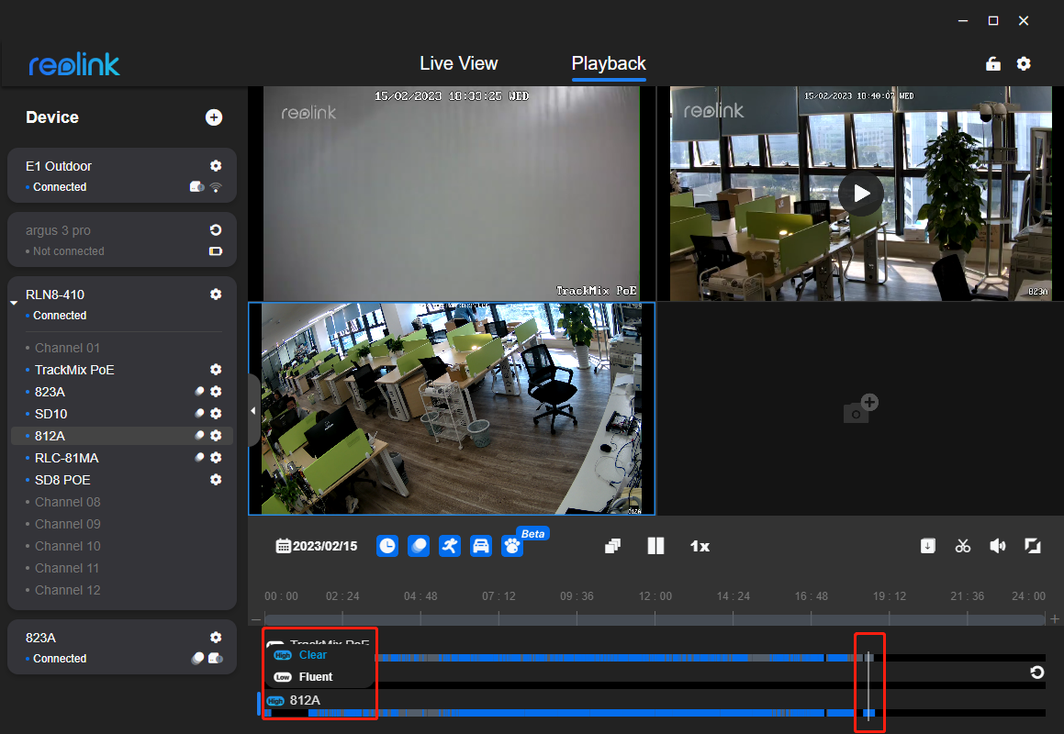Zoom in the timeline with plus
This screenshot has height=734, width=1064.
tap(1055, 618)
